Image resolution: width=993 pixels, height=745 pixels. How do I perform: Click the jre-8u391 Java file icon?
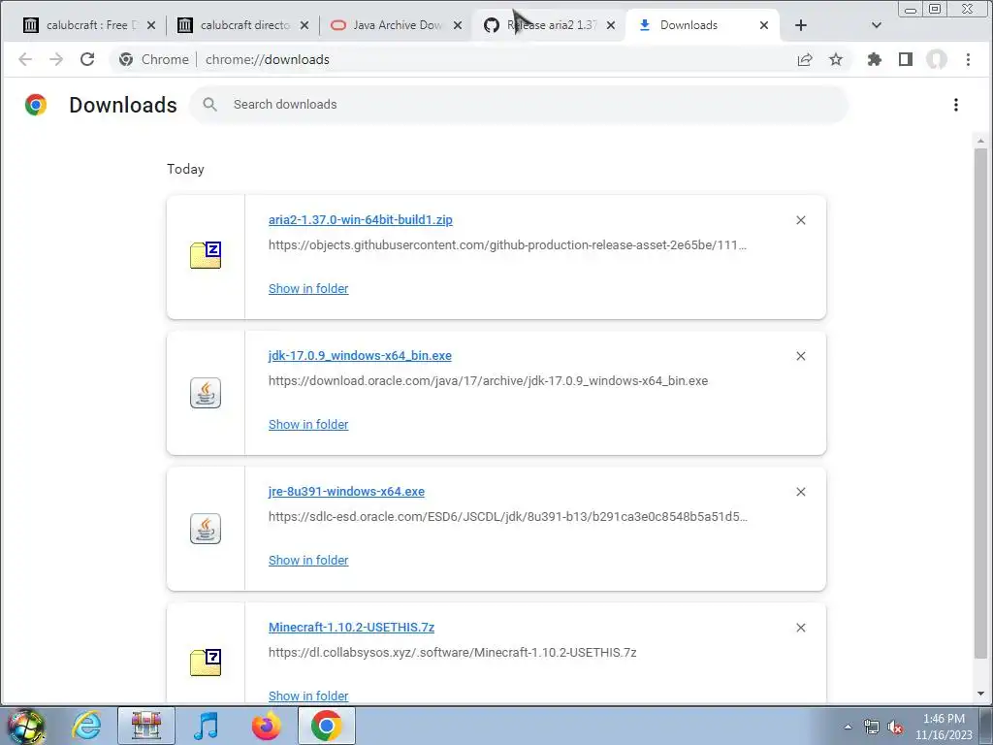click(x=206, y=529)
